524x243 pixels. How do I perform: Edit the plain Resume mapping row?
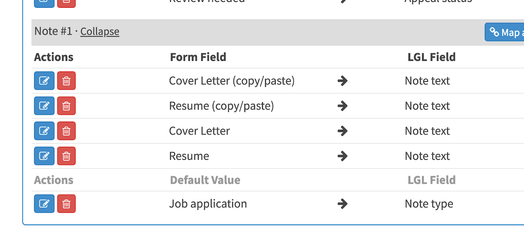point(44,156)
